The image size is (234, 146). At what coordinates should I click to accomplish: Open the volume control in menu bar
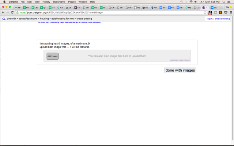196,2
